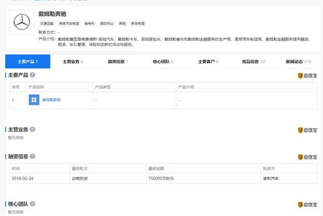Click the count badge next to 主营业务 heading
Image resolution: width=323 pixels, height=216 pixels.
coord(32,129)
